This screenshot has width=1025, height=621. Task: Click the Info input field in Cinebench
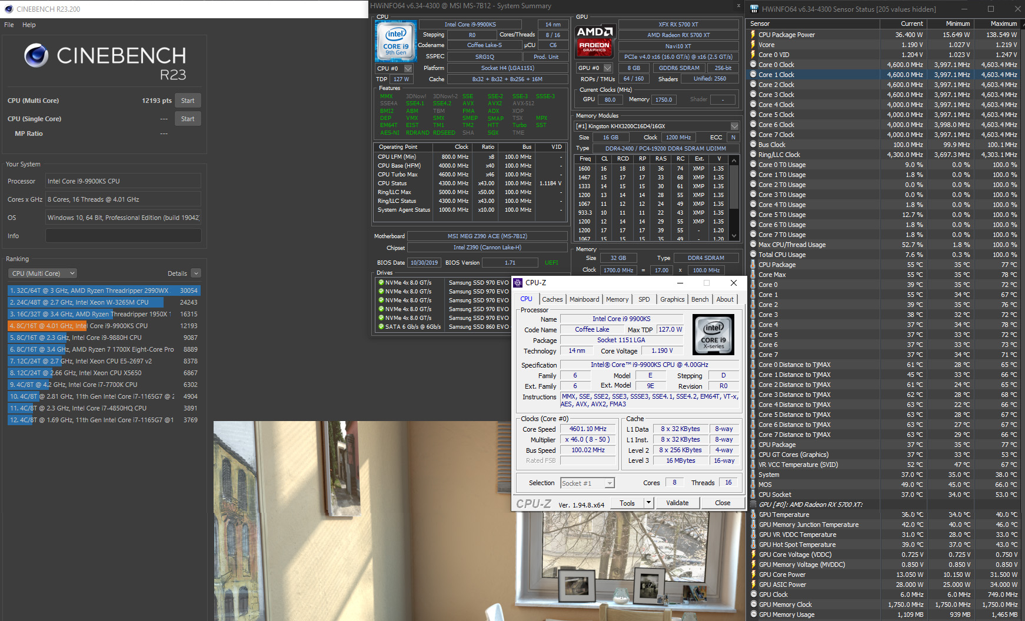(124, 236)
